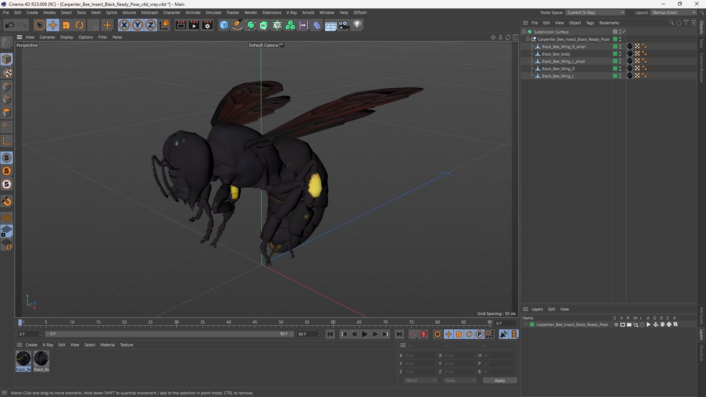Go to end of animation
This screenshot has height=397, width=706.
click(x=399, y=334)
